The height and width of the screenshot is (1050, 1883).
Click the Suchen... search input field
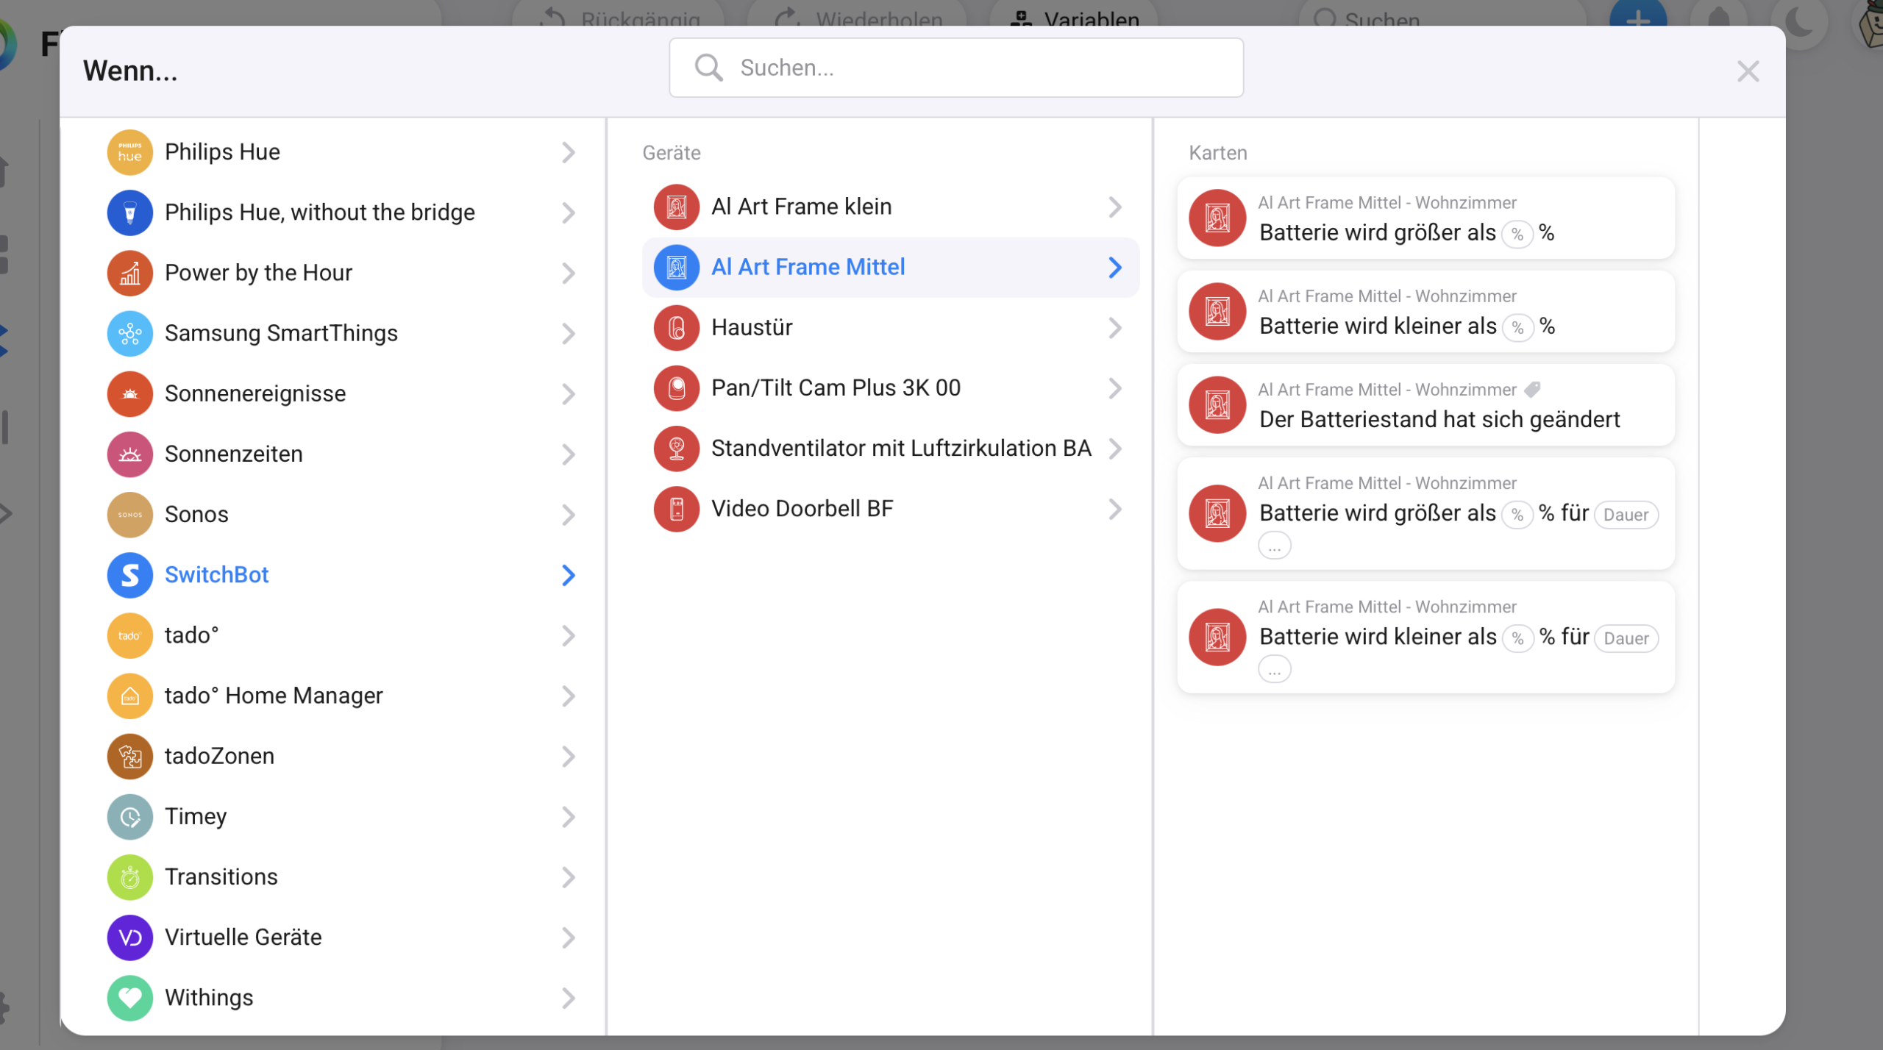(x=955, y=68)
